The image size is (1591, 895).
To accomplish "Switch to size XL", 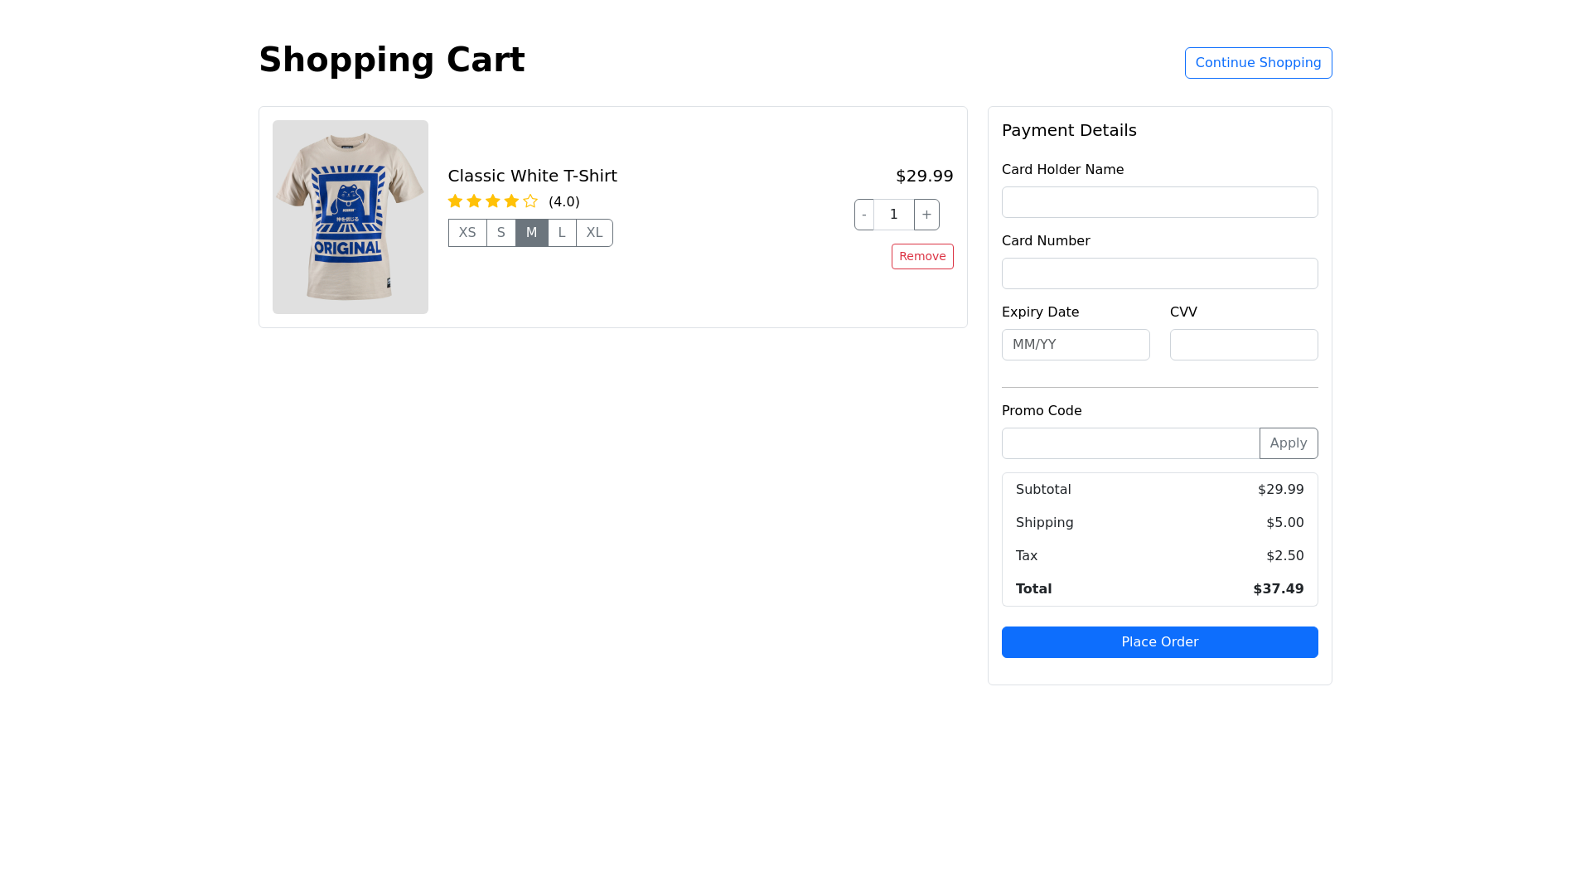I will tap(595, 233).
